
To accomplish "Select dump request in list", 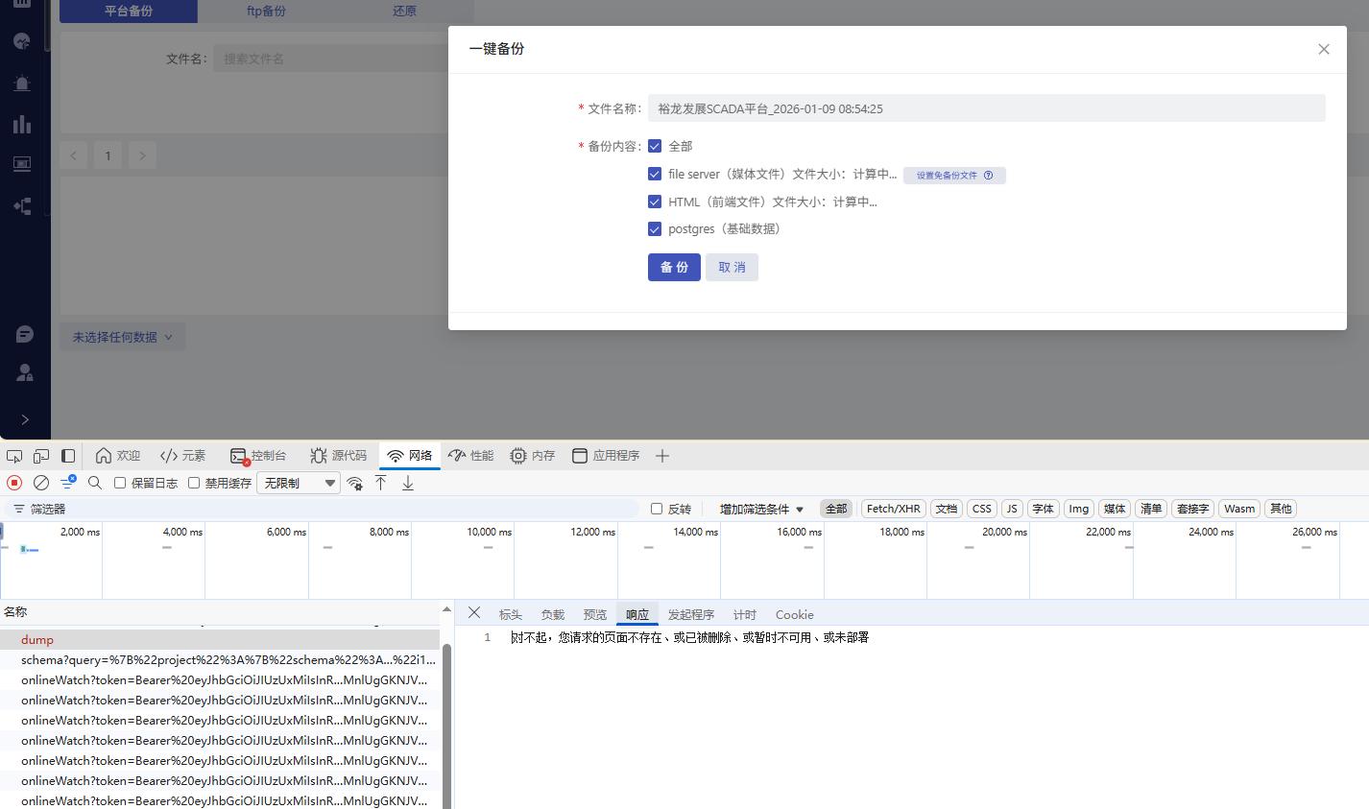I will coord(37,640).
